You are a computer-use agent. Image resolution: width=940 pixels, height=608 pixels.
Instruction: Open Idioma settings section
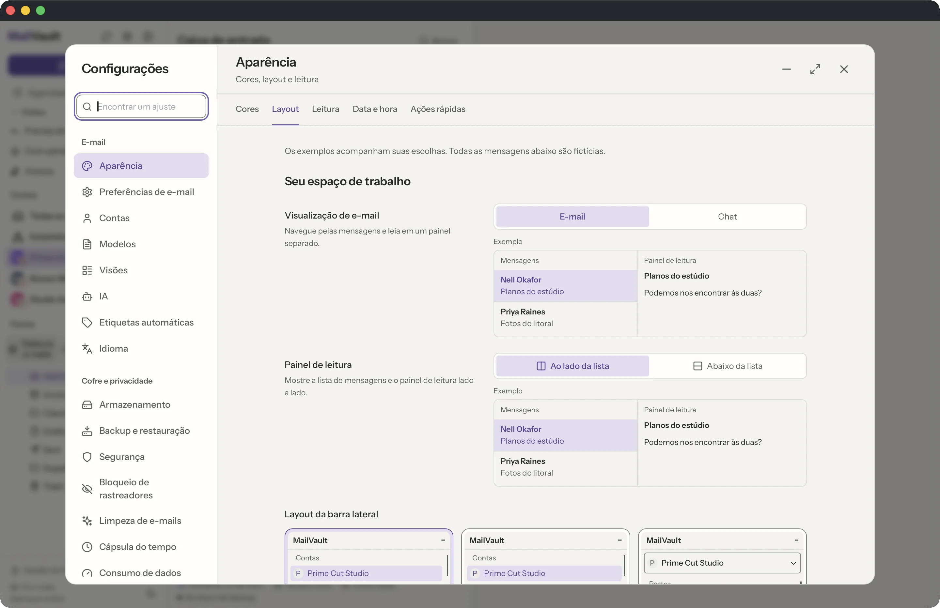tap(141, 348)
